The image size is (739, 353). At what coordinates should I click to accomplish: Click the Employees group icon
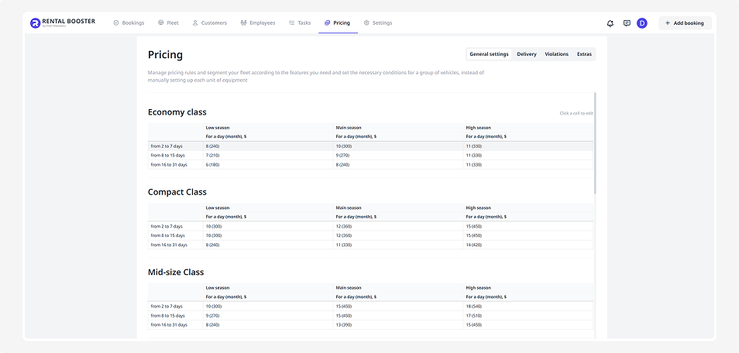(x=244, y=23)
